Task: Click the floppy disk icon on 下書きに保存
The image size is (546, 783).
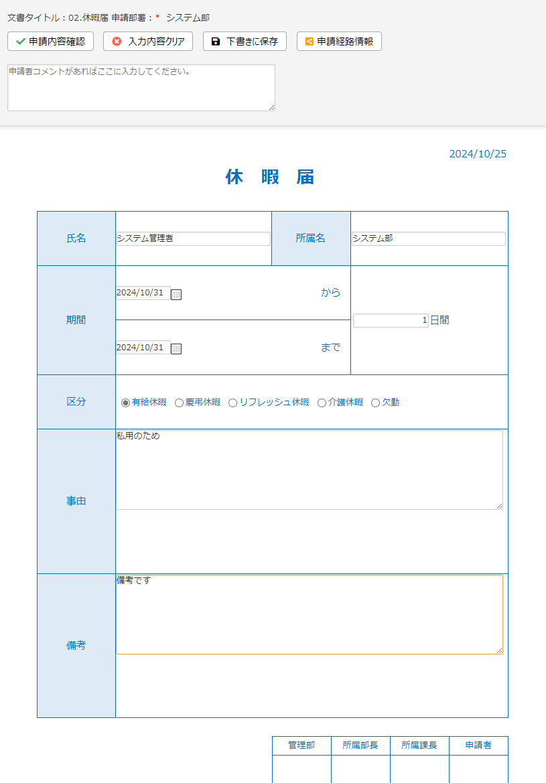Action: (215, 42)
